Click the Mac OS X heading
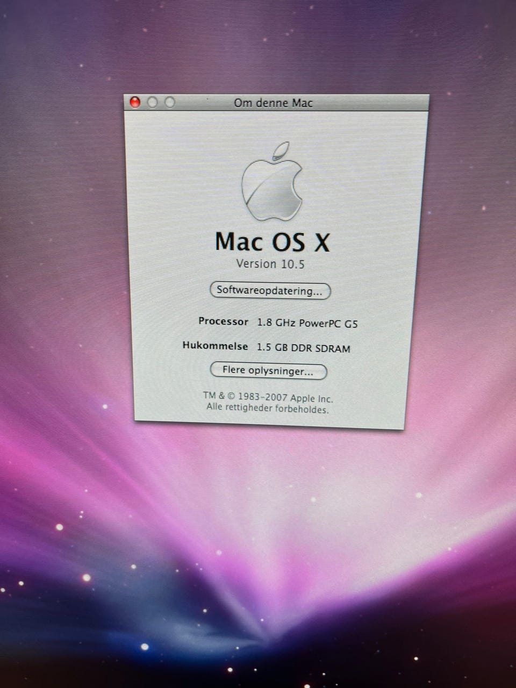 272,241
